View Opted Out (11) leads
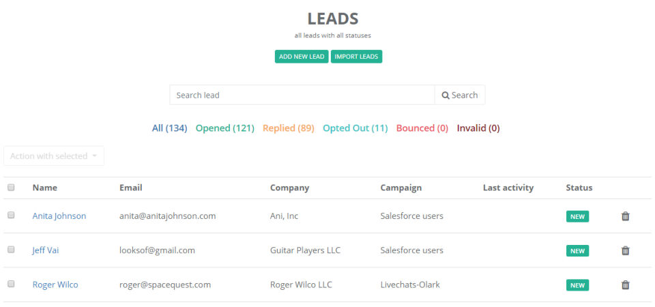The height and width of the screenshot is (307, 655). coord(355,128)
